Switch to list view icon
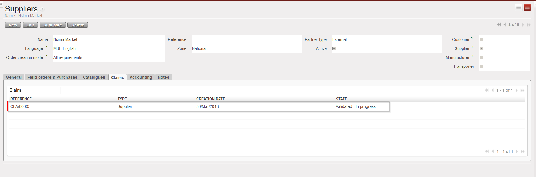Screen dimensions: 536x177 (x=519, y=8)
